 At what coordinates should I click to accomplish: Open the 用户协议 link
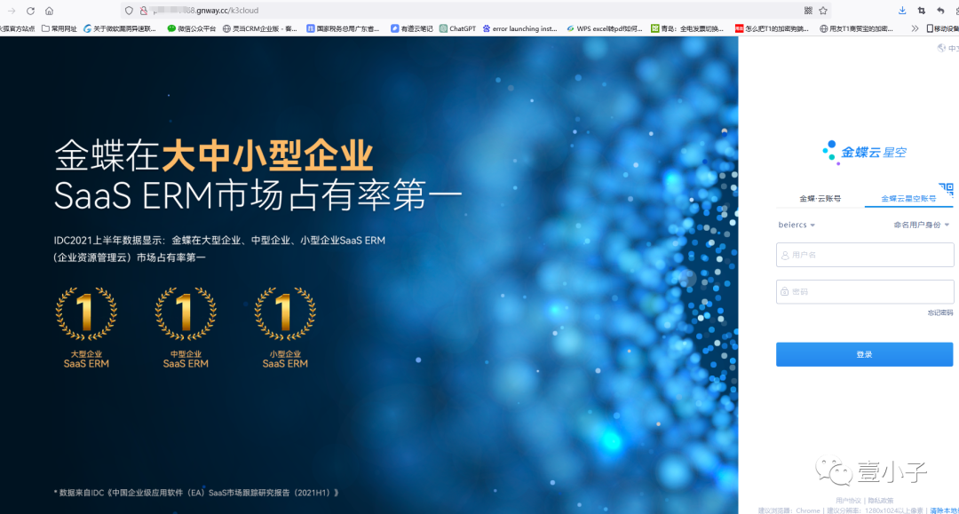coord(848,501)
